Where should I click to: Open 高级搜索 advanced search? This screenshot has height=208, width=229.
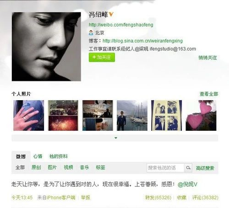(x=205, y=168)
